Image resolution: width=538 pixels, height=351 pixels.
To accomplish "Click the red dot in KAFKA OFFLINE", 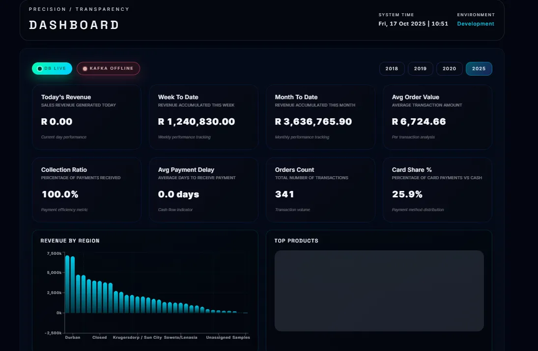I will click(x=85, y=69).
